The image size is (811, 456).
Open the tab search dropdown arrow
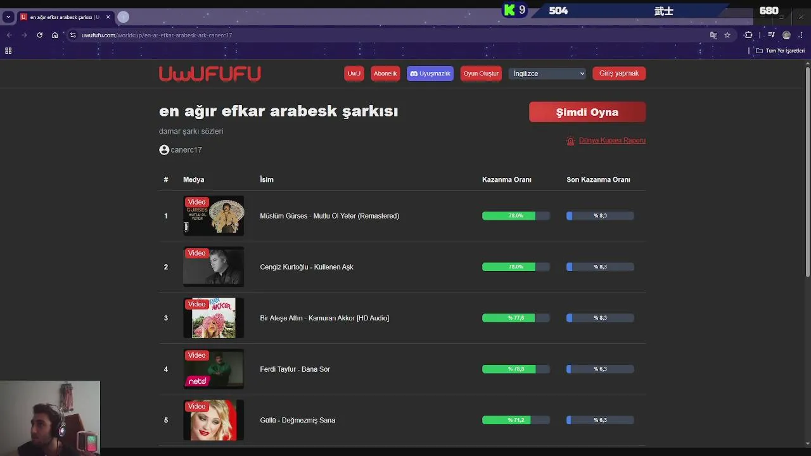pyautogui.click(x=8, y=17)
